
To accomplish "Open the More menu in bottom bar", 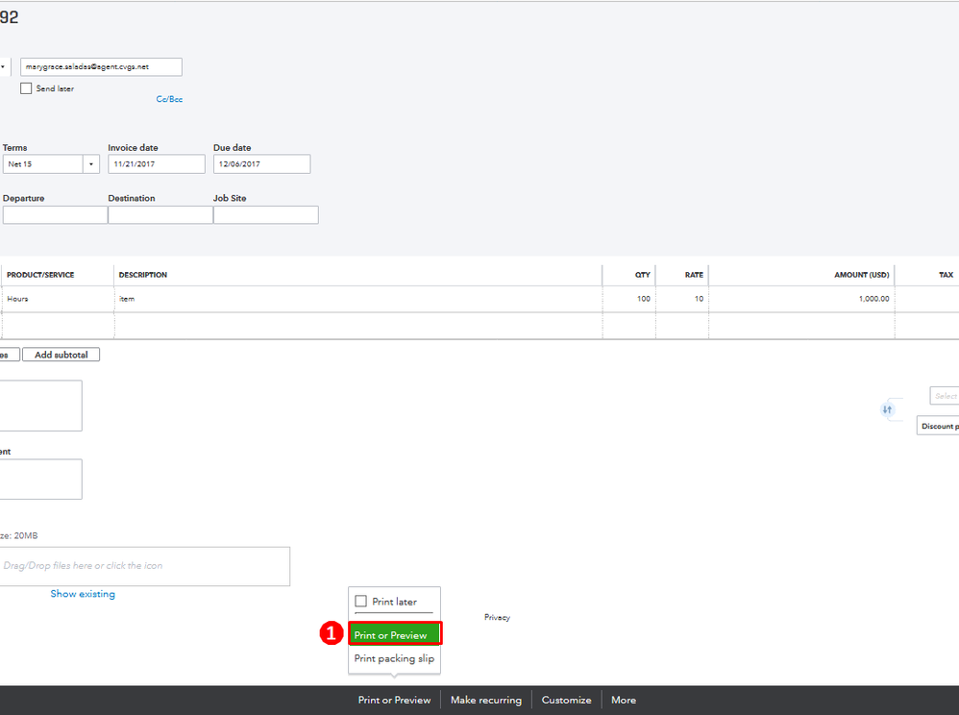I will pyautogui.click(x=624, y=700).
